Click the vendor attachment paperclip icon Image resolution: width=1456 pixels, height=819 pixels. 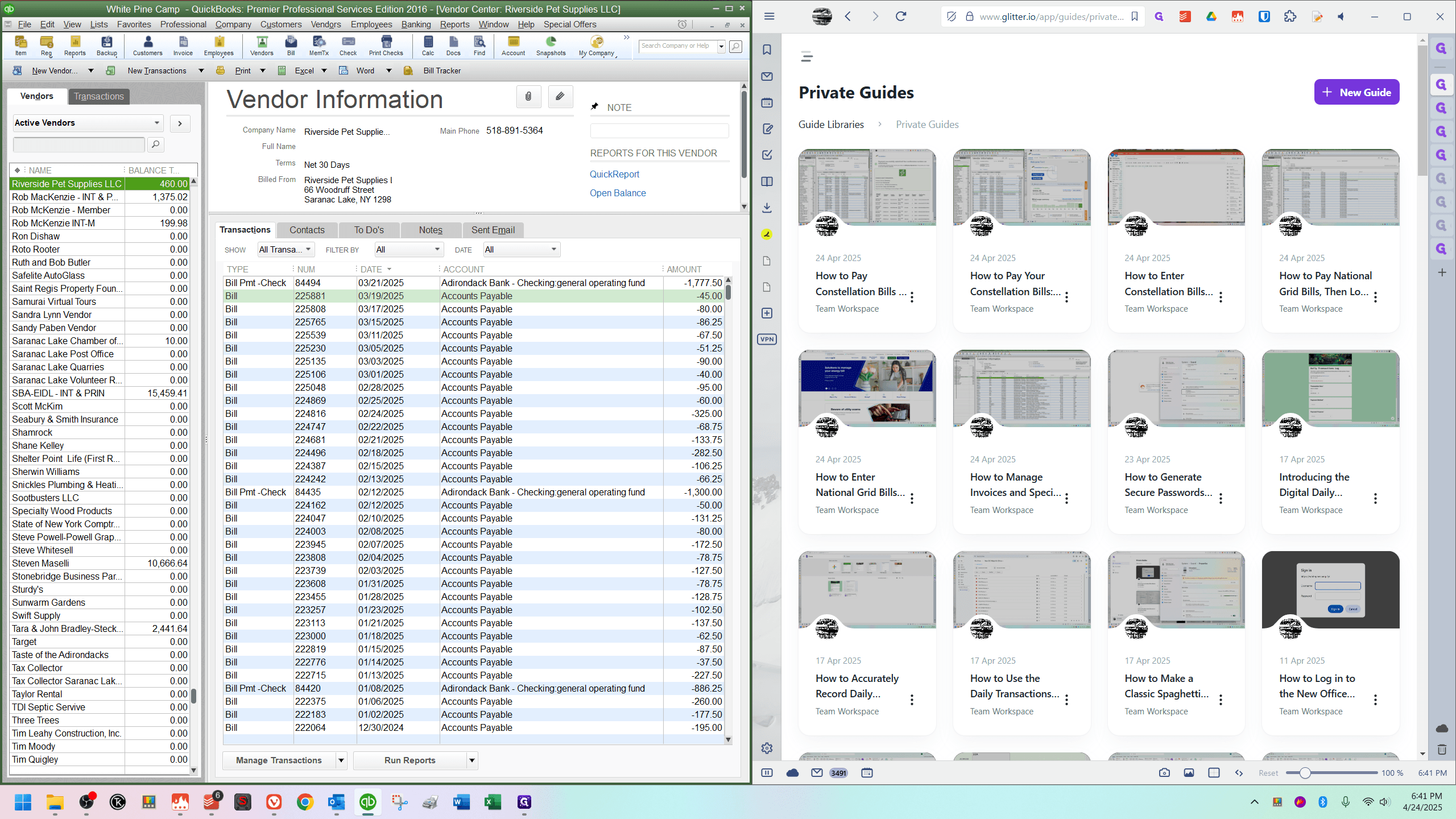click(x=528, y=97)
